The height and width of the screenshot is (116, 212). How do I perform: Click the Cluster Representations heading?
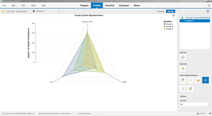[189, 75]
